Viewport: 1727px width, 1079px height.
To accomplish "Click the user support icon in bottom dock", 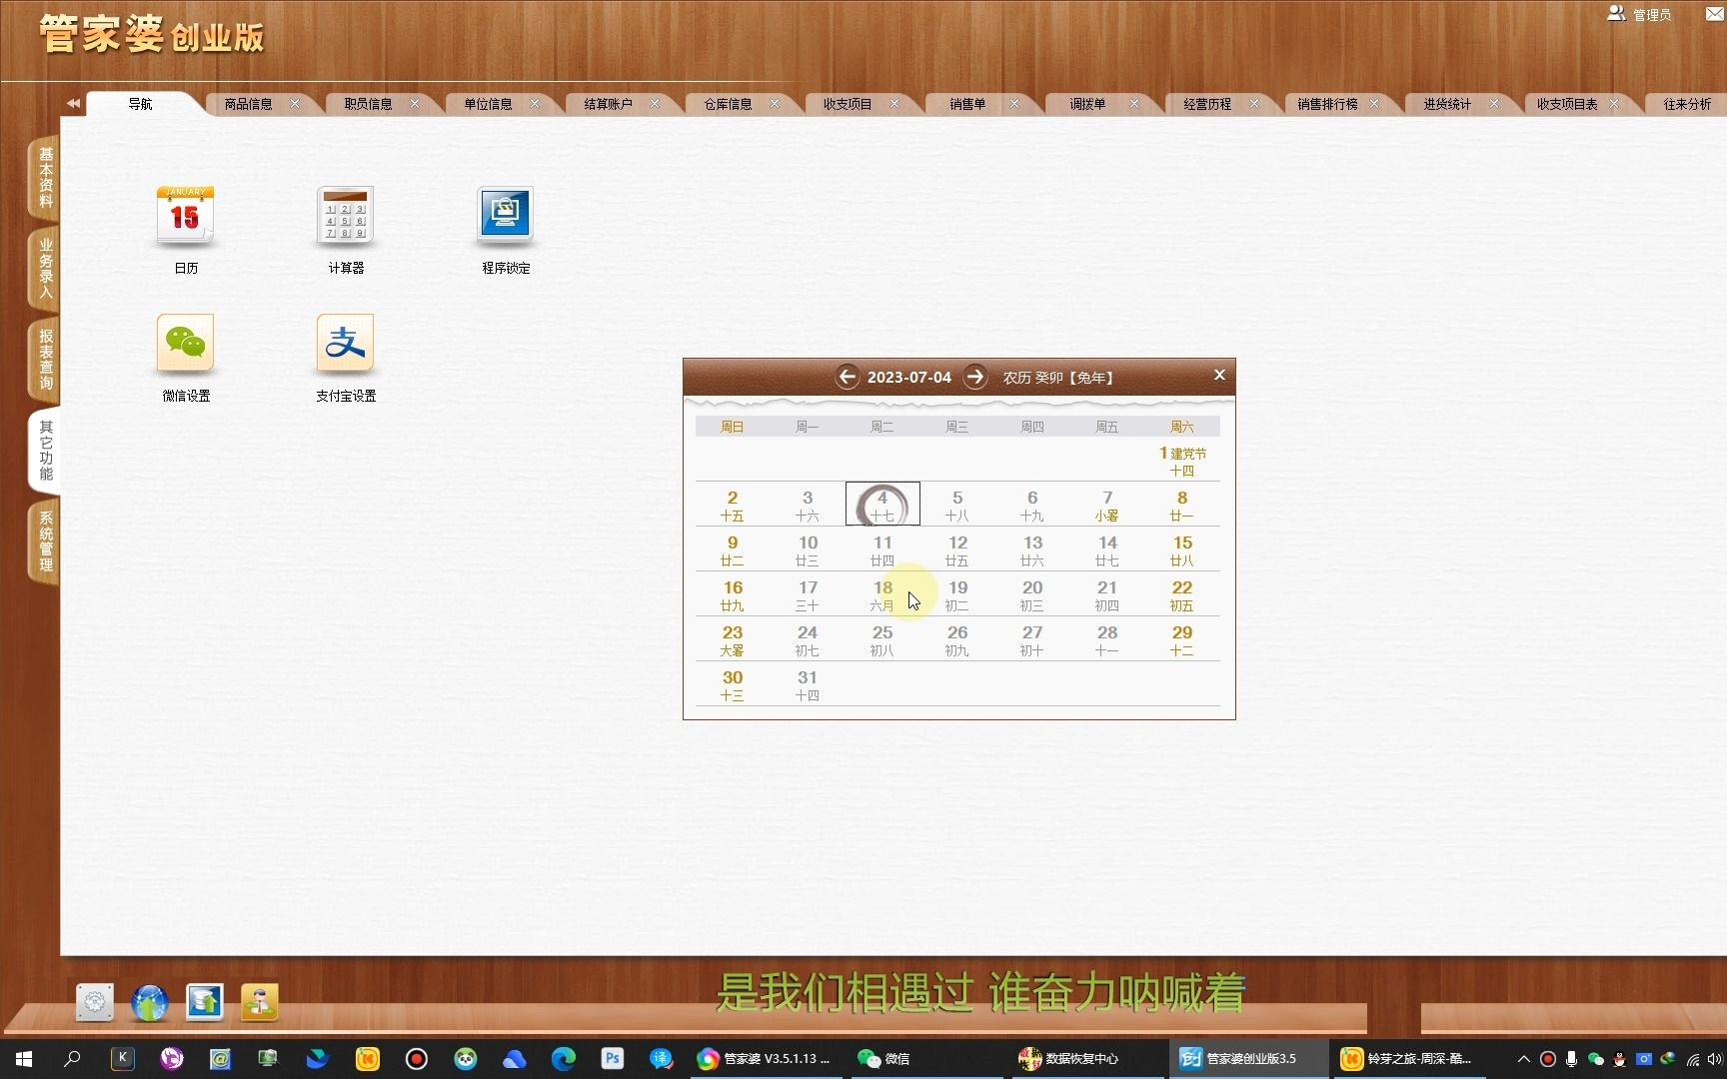I will click(x=260, y=1002).
